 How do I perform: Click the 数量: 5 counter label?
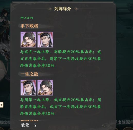pos(28,125)
